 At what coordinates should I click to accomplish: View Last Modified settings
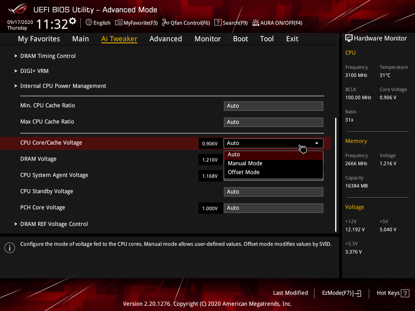click(290, 293)
